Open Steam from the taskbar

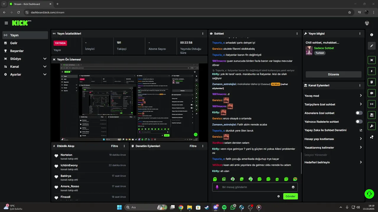207,207
